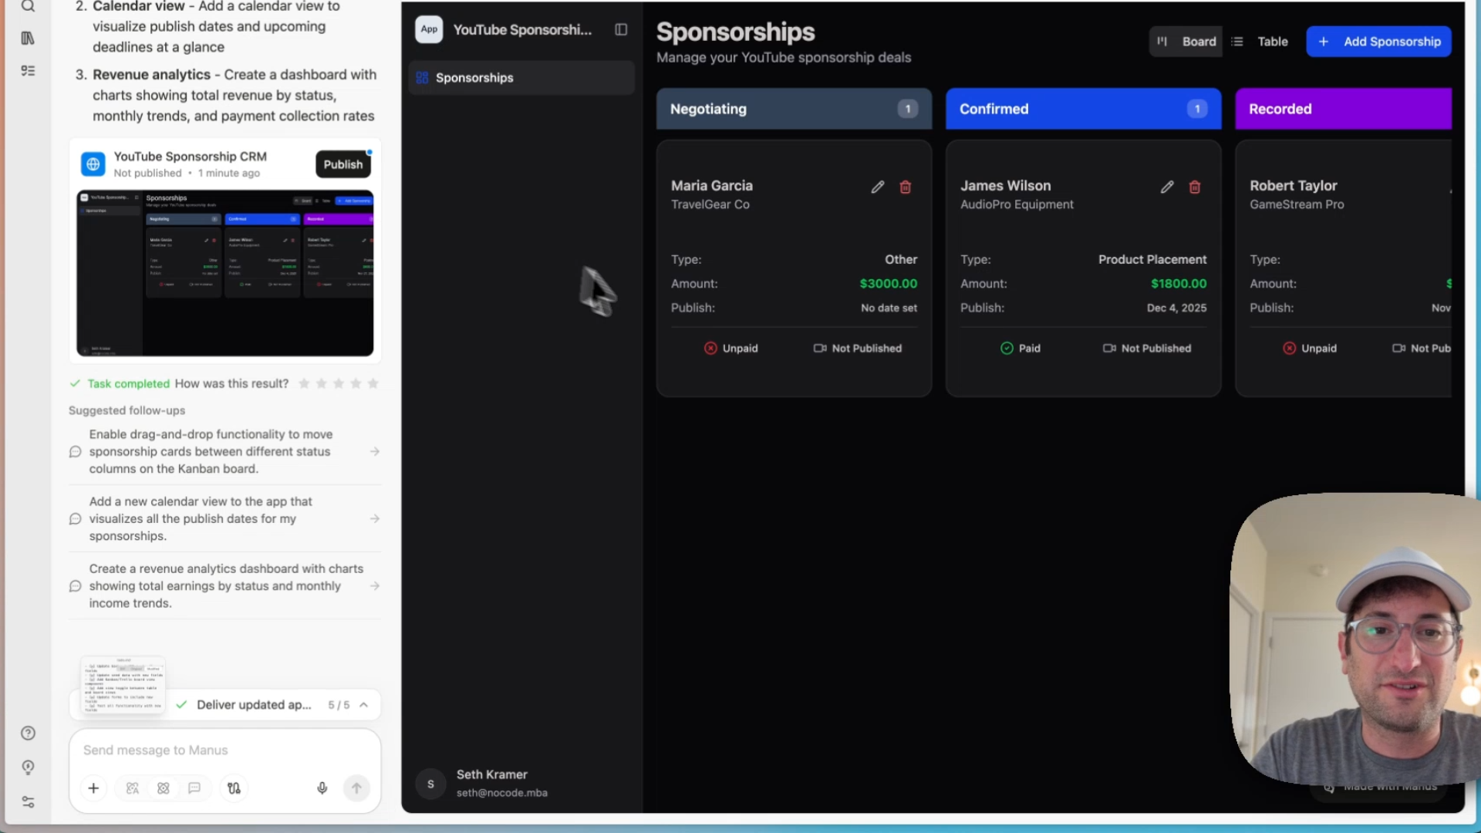1481x833 pixels.
Task: Open the Confirmed column header
Action: coord(1082,109)
